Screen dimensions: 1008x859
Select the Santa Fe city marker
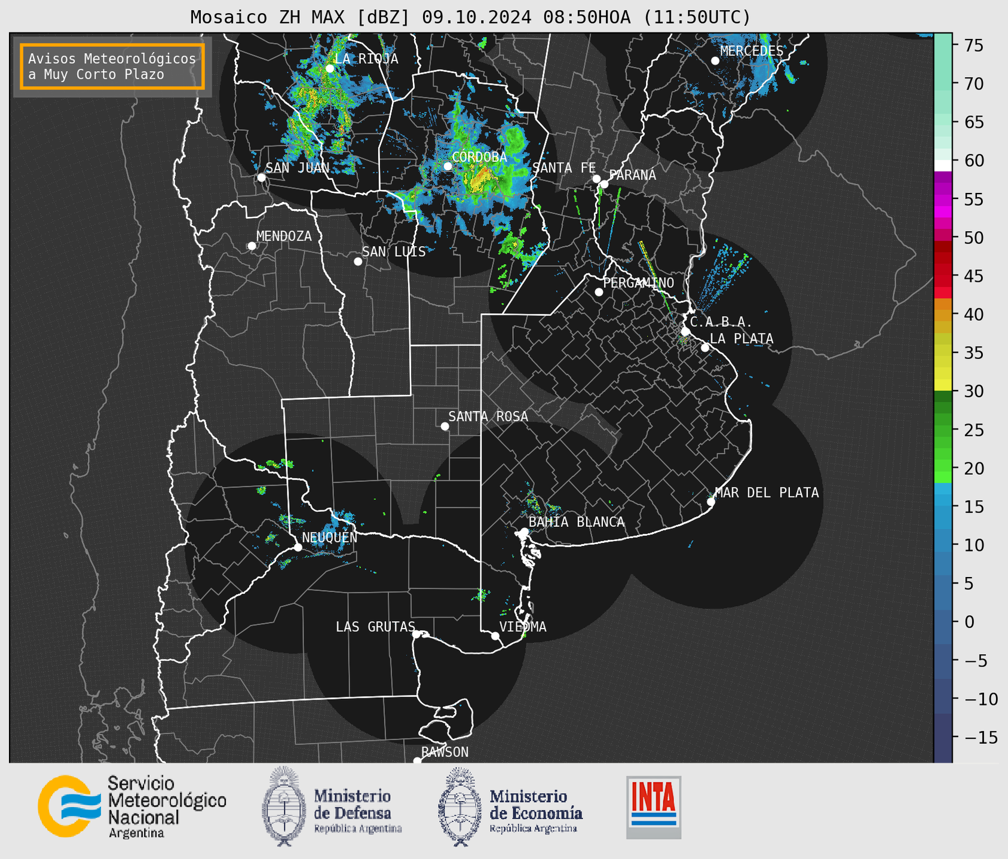point(596,179)
